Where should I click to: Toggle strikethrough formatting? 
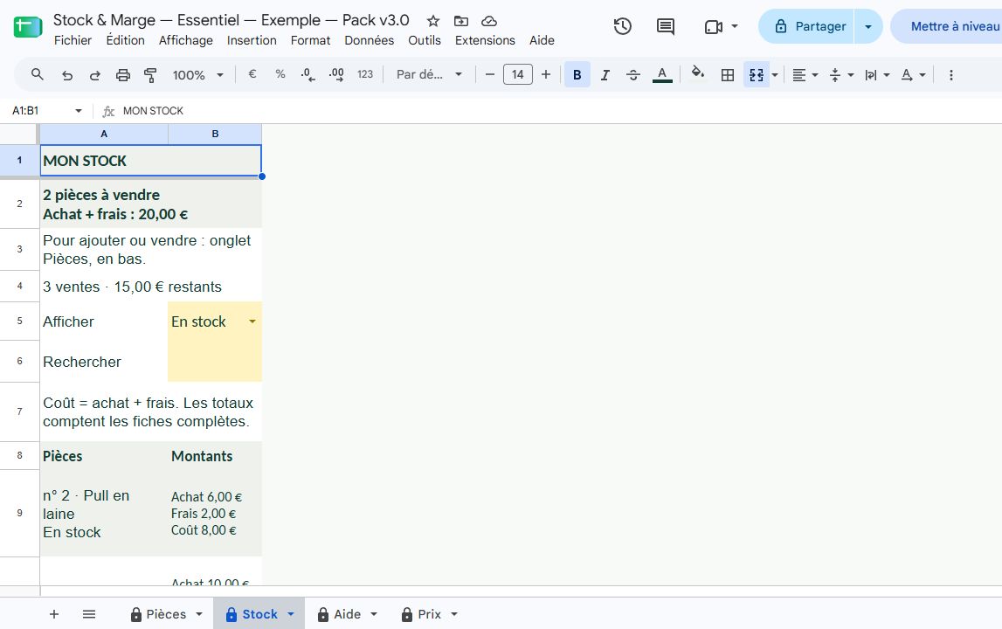[x=632, y=75]
